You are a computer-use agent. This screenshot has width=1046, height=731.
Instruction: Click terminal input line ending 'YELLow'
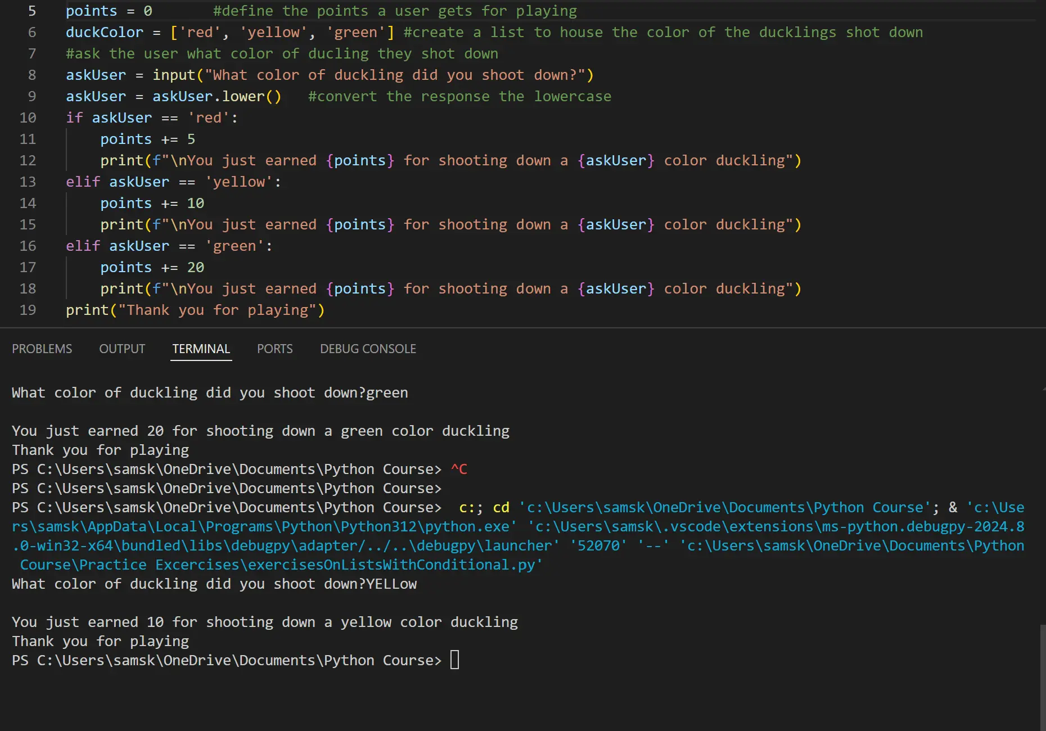[x=214, y=584]
